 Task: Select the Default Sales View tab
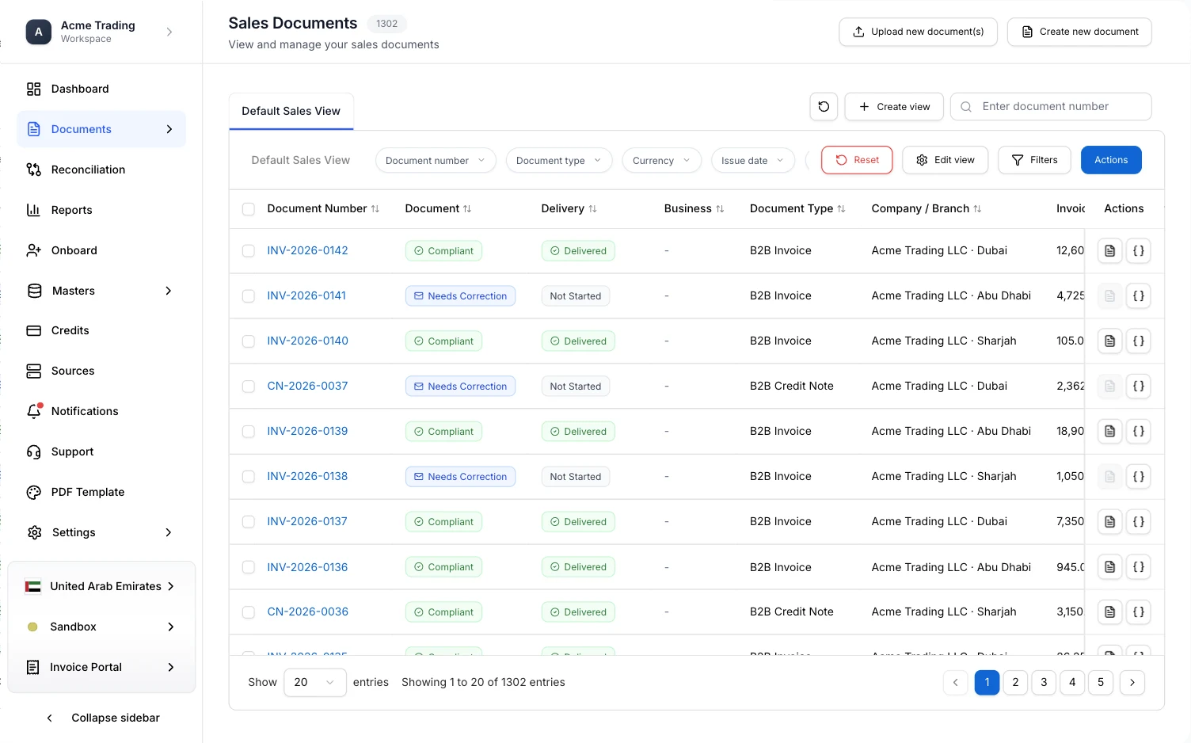291,112
